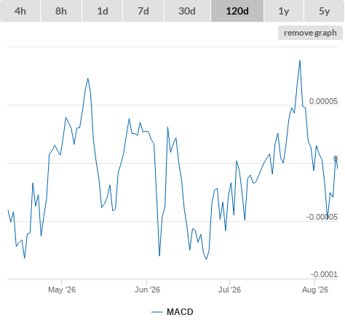The width and height of the screenshot is (345, 331).
Task: Switch to the 30d time range
Action: [187, 11]
